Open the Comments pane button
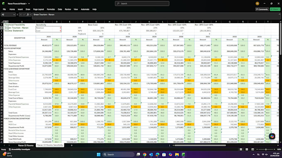Image resolution: width=282 pixels, height=158 pixels. tap(262, 9)
